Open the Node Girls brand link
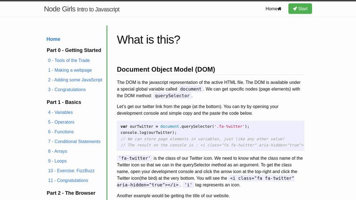The height and width of the screenshot is (200, 356). point(81,9)
